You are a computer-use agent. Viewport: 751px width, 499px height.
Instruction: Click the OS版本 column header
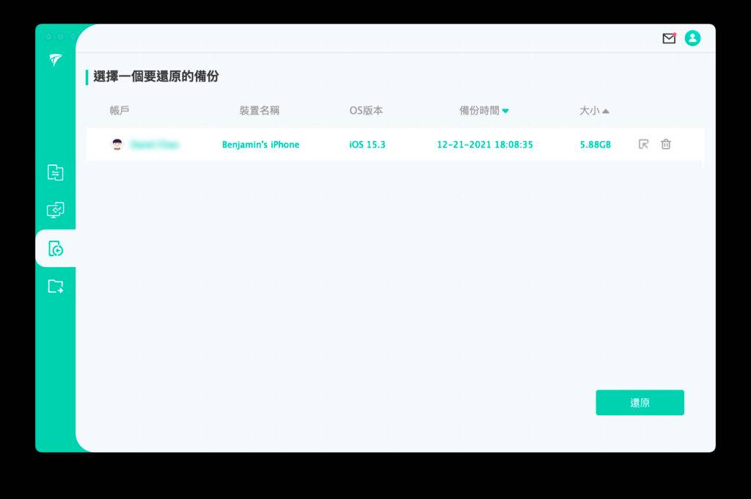point(367,111)
